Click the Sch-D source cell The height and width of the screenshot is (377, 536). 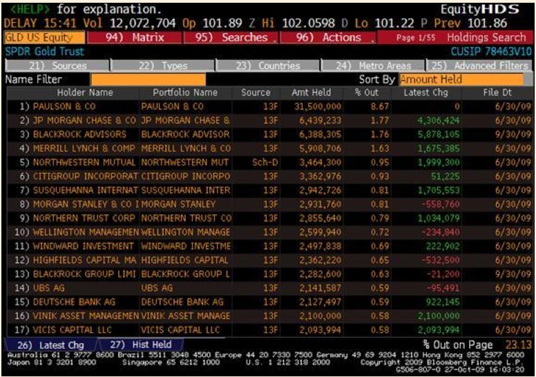coord(265,163)
